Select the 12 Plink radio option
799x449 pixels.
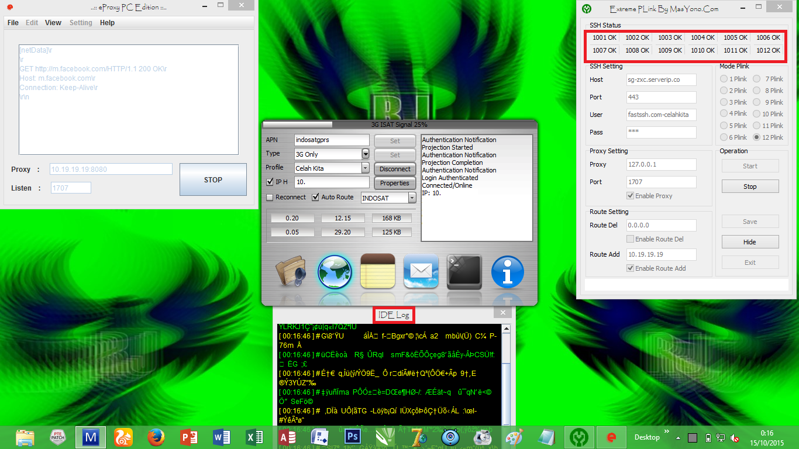pos(757,137)
